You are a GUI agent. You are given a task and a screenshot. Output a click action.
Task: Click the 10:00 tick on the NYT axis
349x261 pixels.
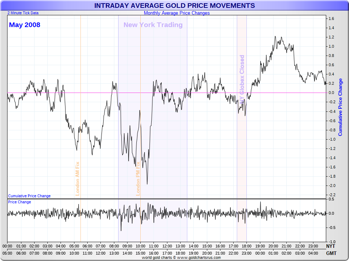pos(140,246)
